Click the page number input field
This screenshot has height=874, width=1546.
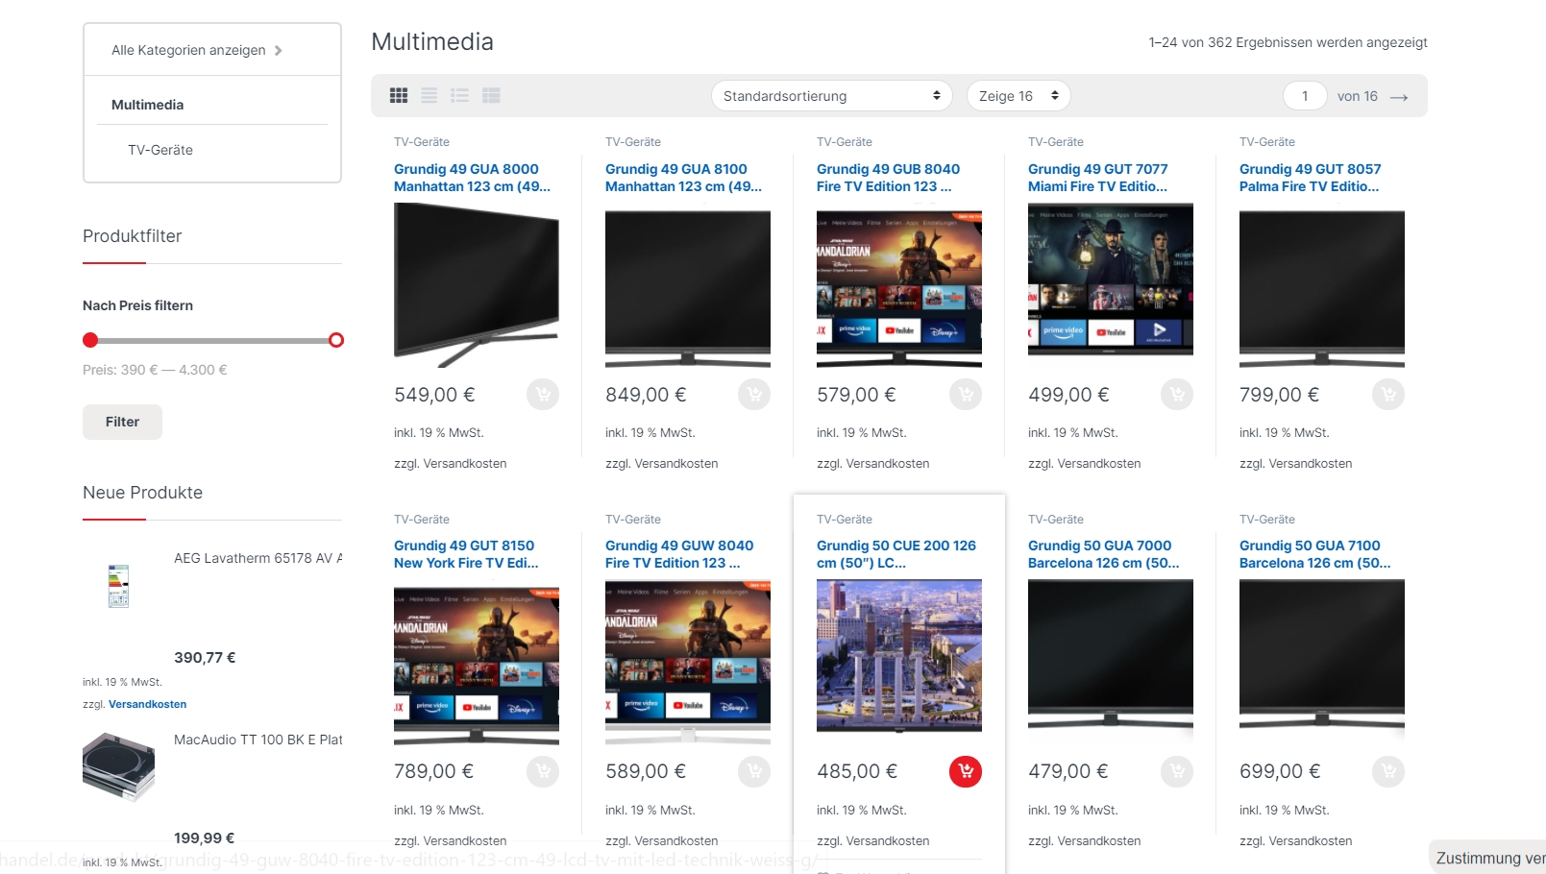click(1305, 96)
